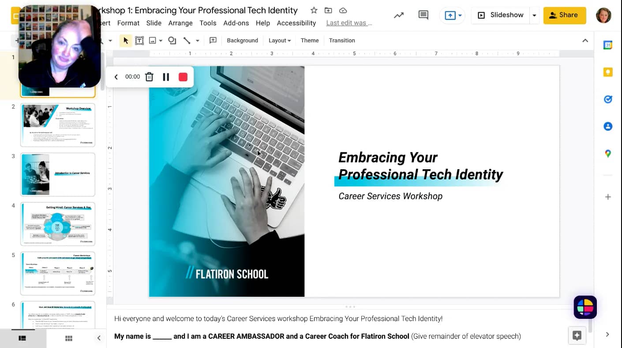Select the Workshop Overview slide thumbnail
The height and width of the screenshot is (348, 622).
point(58,125)
